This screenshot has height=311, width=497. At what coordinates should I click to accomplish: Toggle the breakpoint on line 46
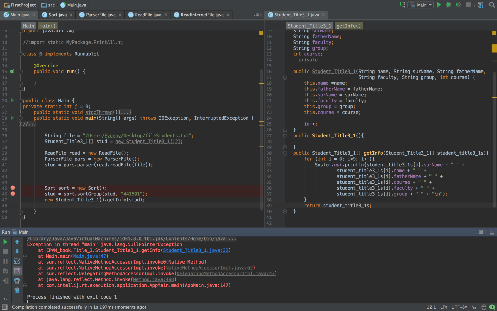click(x=13, y=194)
